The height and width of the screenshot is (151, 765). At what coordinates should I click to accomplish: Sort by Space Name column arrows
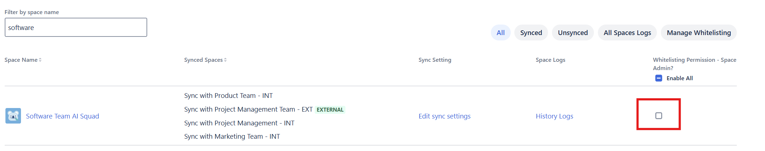click(40, 60)
